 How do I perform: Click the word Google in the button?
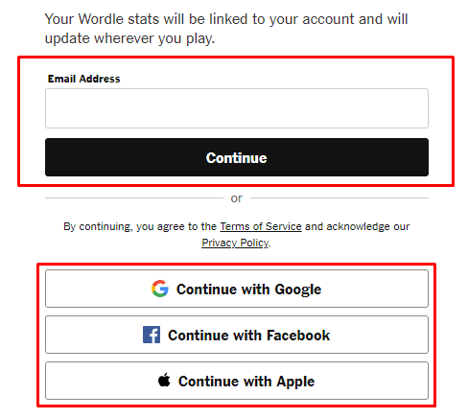298,290
